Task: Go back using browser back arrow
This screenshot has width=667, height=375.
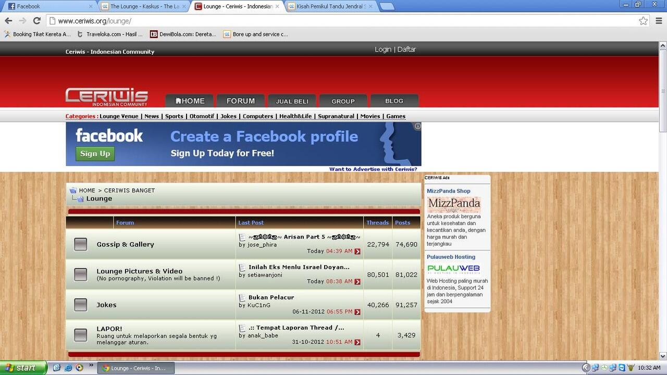Action: 8,21
